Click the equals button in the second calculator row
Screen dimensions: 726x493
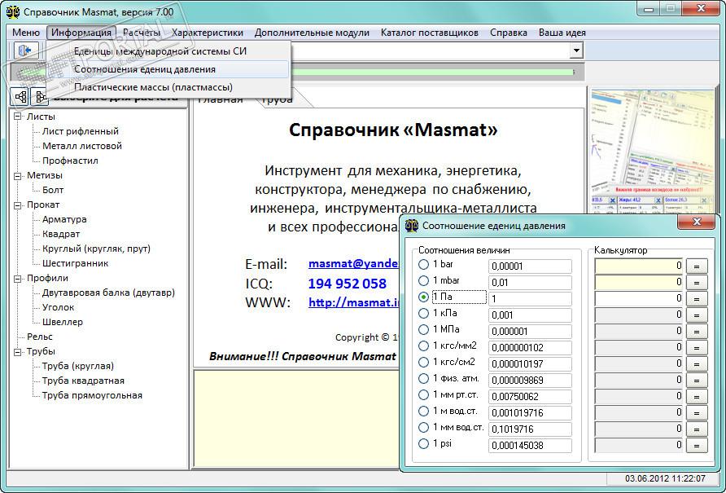pos(697,283)
